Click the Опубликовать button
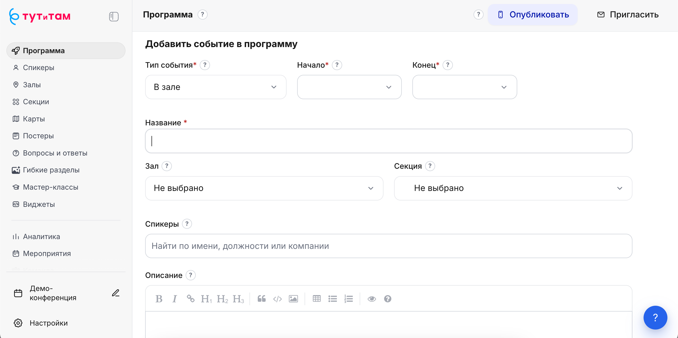The width and height of the screenshot is (678, 338). (x=533, y=15)
